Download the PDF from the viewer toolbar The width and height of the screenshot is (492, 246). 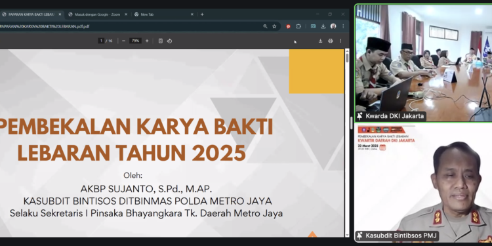point(320,41)
